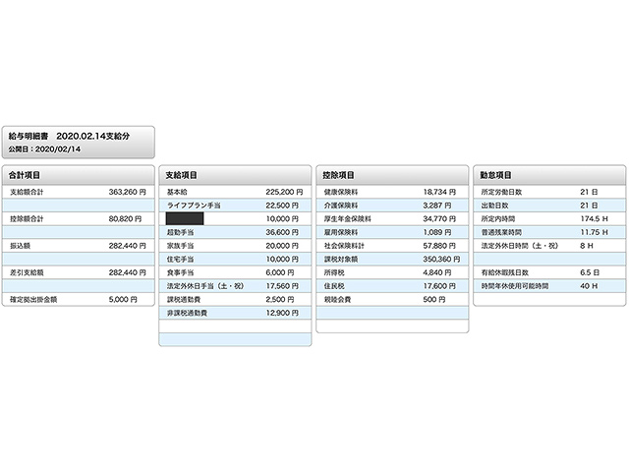The image size is (629, 472).
Task: Click the 支給額合計 row
Action: (x=79, y=192)
